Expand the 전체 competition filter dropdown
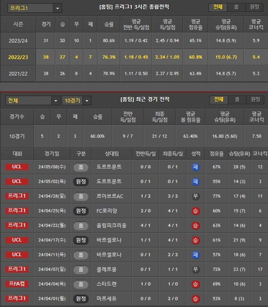 coord(32,101)
